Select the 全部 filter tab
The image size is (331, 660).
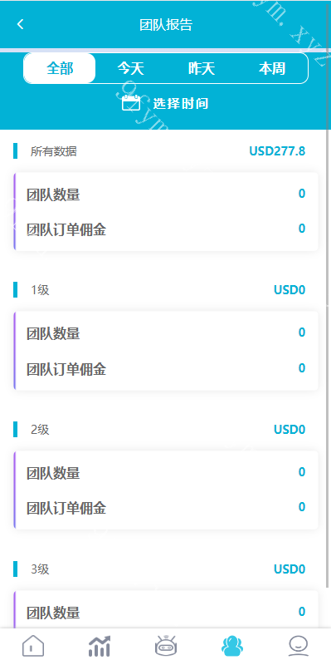pyautogui.click(x=60, y=68)
